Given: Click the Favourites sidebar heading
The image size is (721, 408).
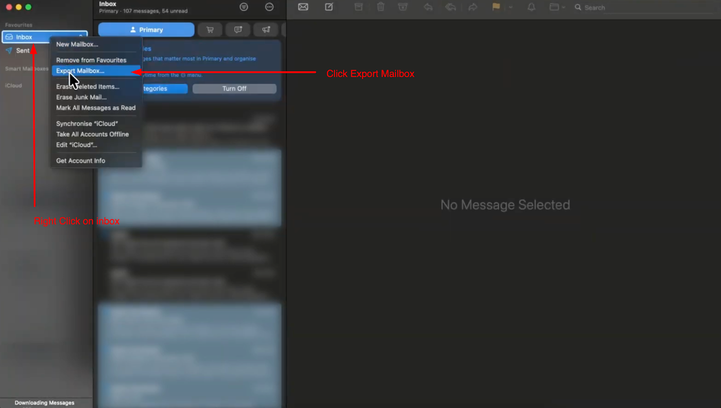Looking at the screenshot, I should (19, 25).
